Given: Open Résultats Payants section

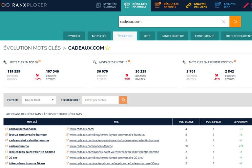Looking at the screenshot, I should [x=166, y=5].
